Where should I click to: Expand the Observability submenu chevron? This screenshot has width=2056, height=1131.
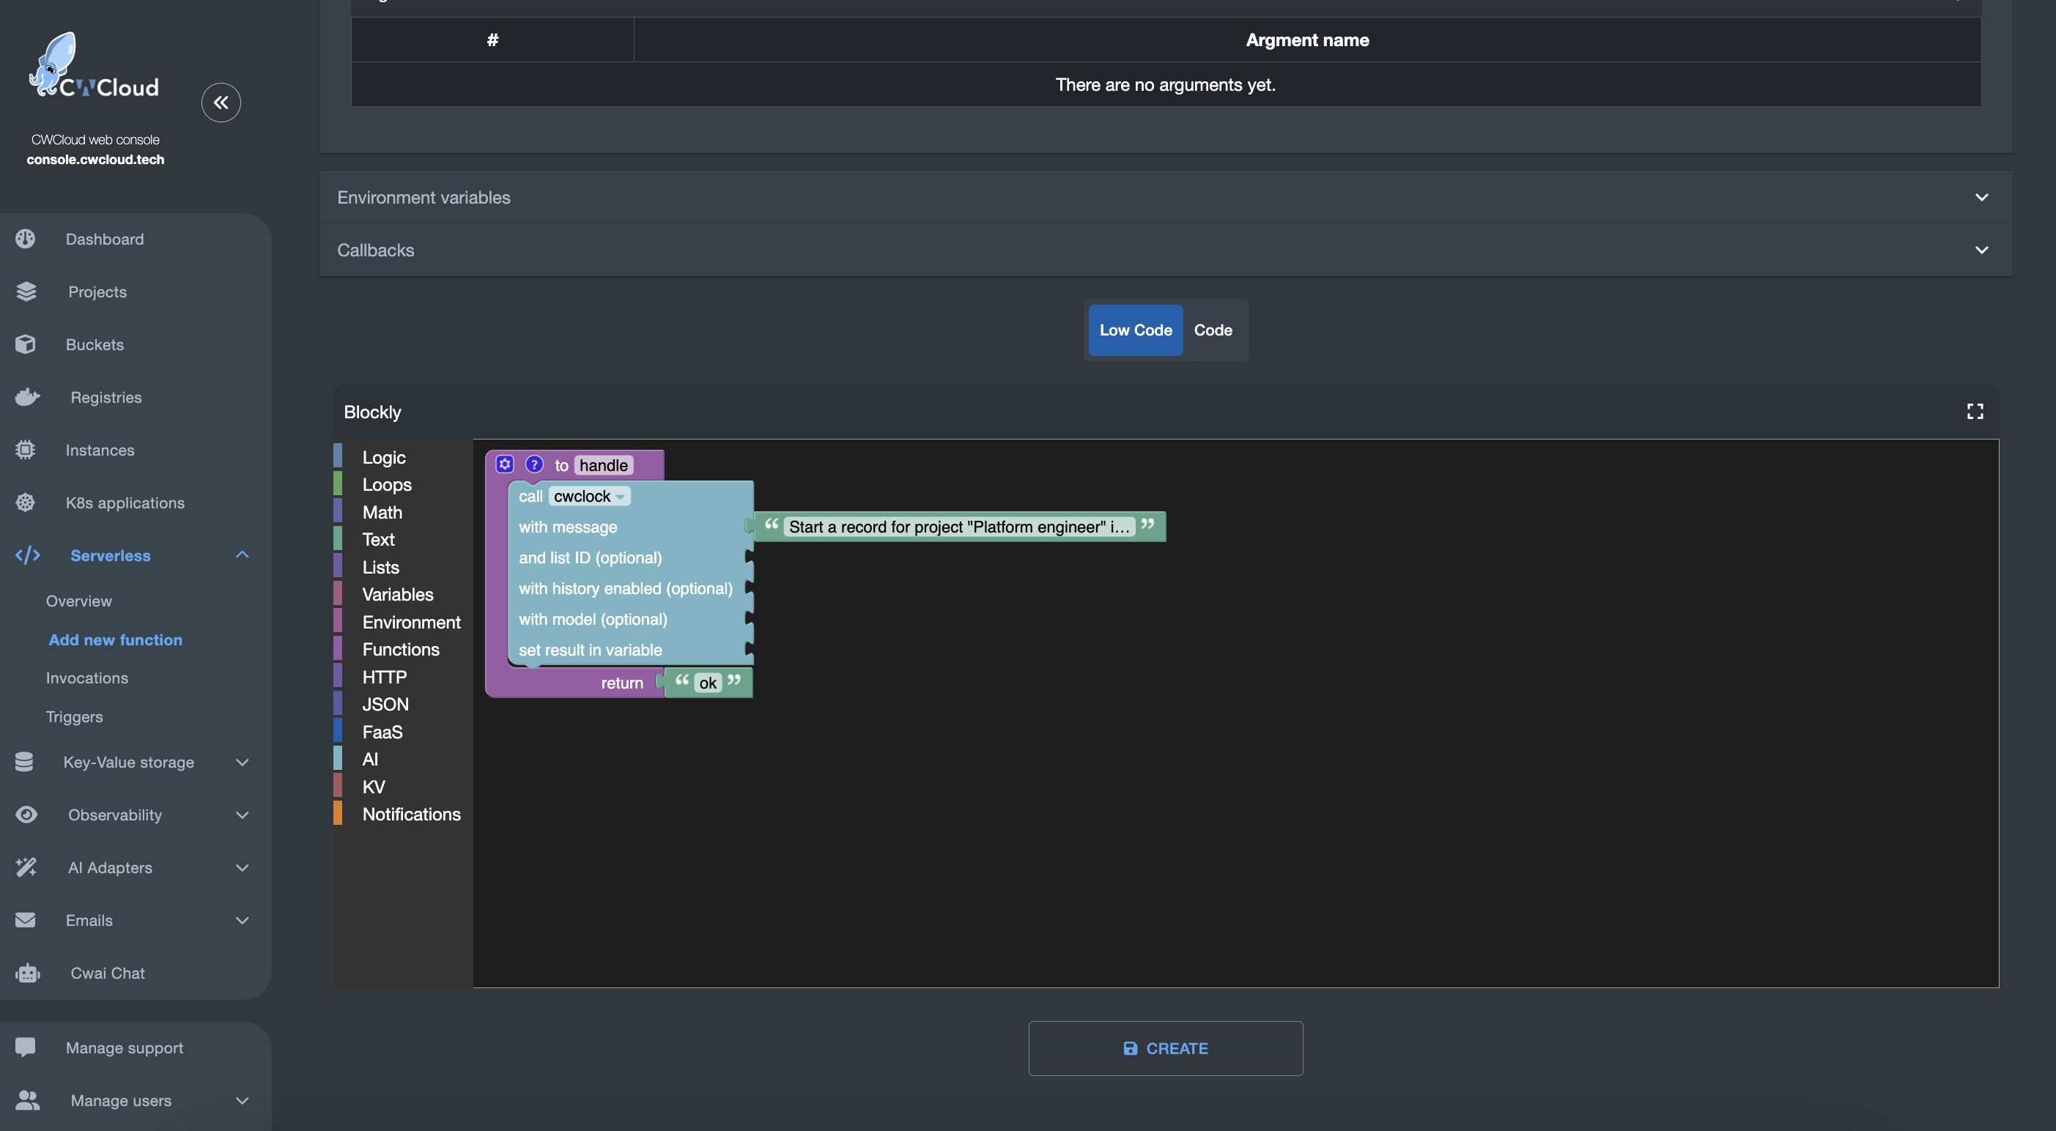click(243, 814)
